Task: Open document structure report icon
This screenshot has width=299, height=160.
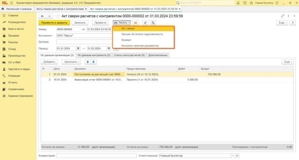Action: 153,23
